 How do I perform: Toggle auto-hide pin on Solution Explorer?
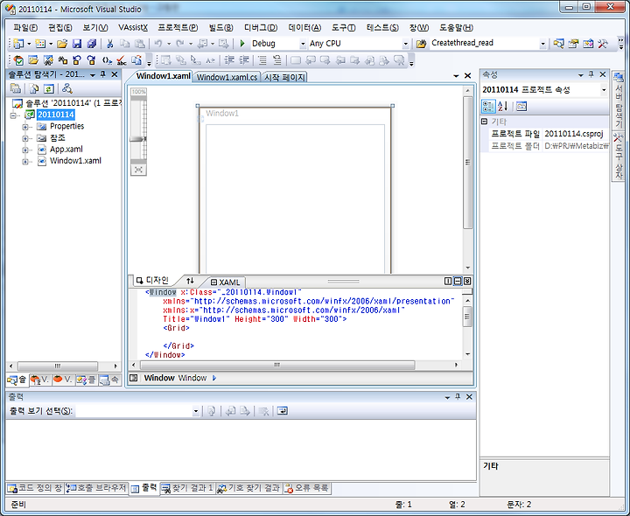tap(103, 74)
